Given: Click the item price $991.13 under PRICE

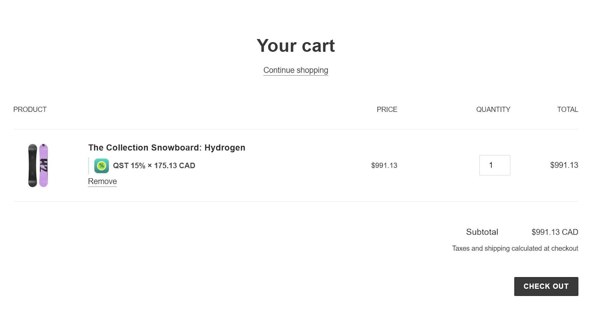Looking at the screenshot, I should [384, 166].
